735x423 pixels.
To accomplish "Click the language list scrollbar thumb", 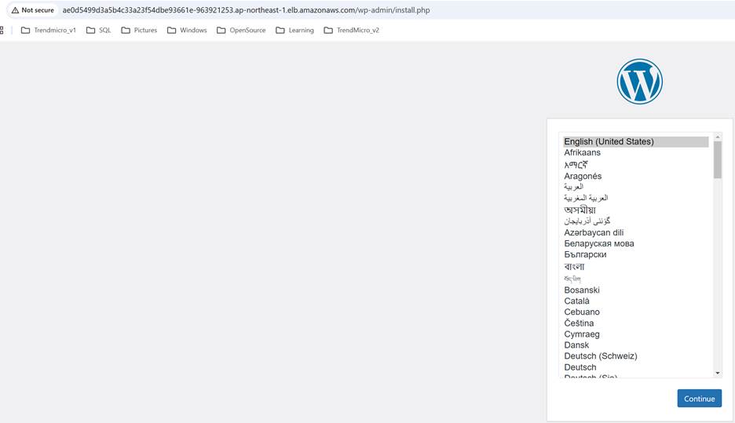I will (x=717, y=160).
